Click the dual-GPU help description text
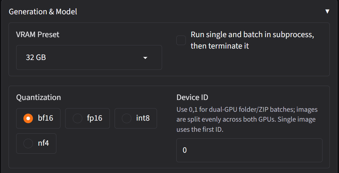 point(247,119)
